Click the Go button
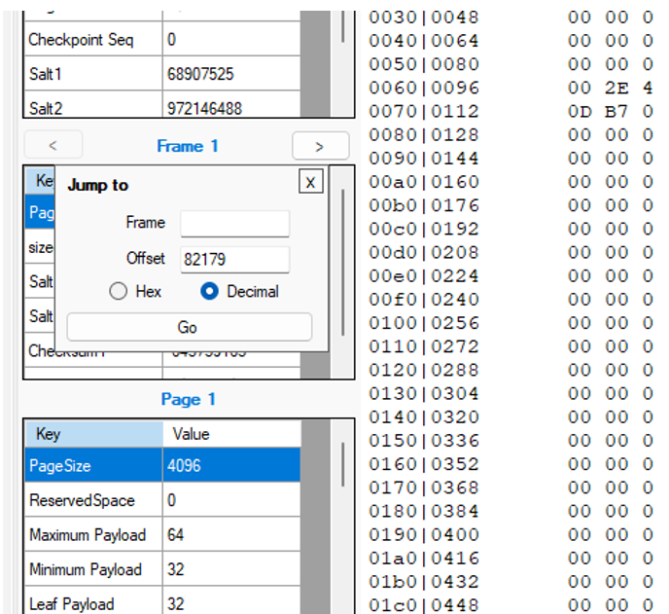The image size is (669, 614). pyautogui.click(x=189, y=327)
